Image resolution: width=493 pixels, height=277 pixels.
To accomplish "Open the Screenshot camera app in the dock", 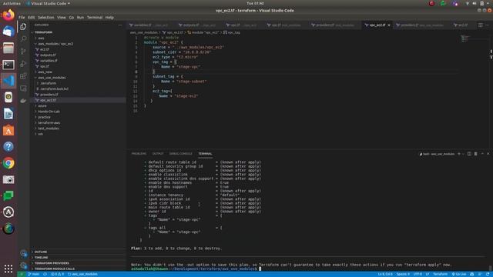I will click(x=8, y=179).
